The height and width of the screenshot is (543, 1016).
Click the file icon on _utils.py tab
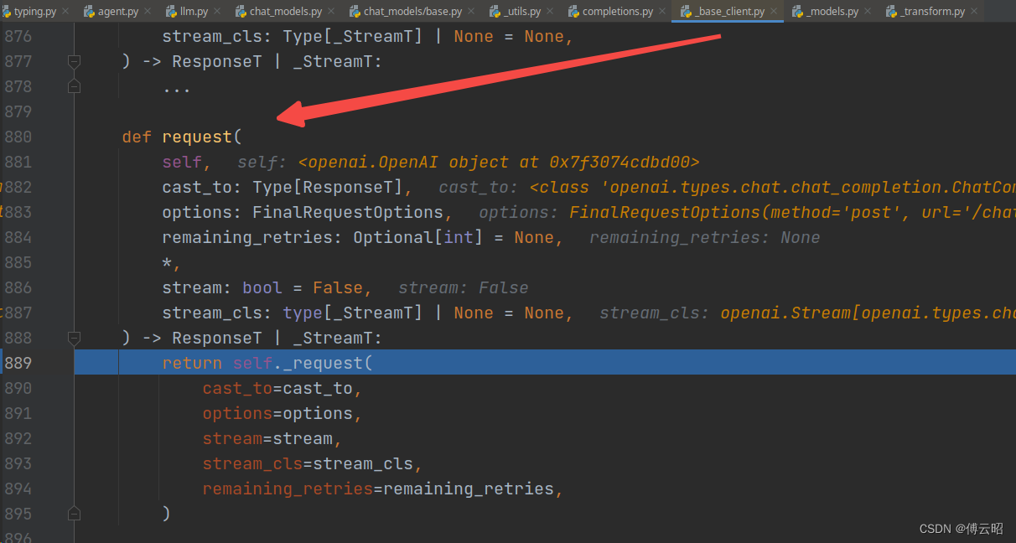pyautogui.click(x=495, y=12)
